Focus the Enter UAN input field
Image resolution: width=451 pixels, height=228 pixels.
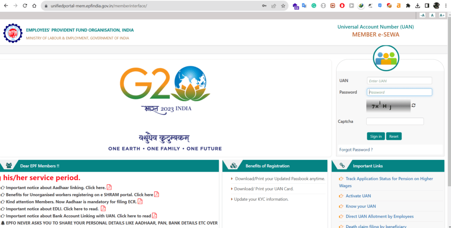pos(399,81)
